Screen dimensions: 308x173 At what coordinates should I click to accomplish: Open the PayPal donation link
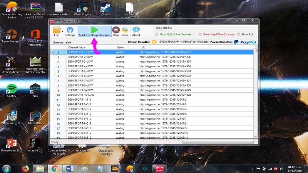[245, 42]
